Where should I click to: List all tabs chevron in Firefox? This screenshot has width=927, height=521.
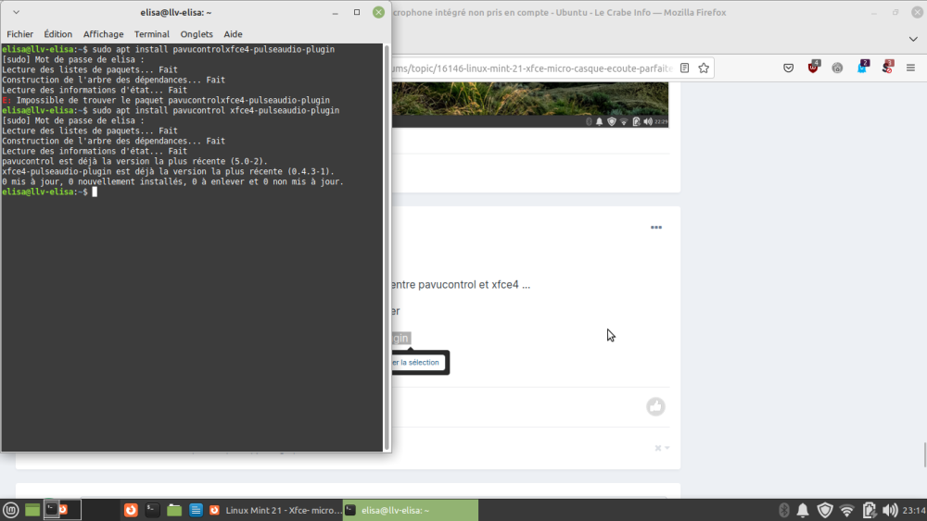913,39
